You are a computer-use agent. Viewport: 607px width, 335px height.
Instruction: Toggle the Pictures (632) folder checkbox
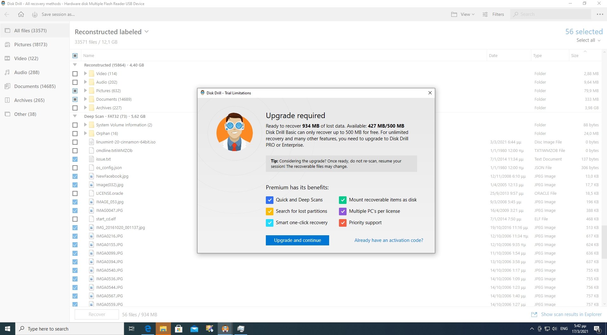[75, 91]
